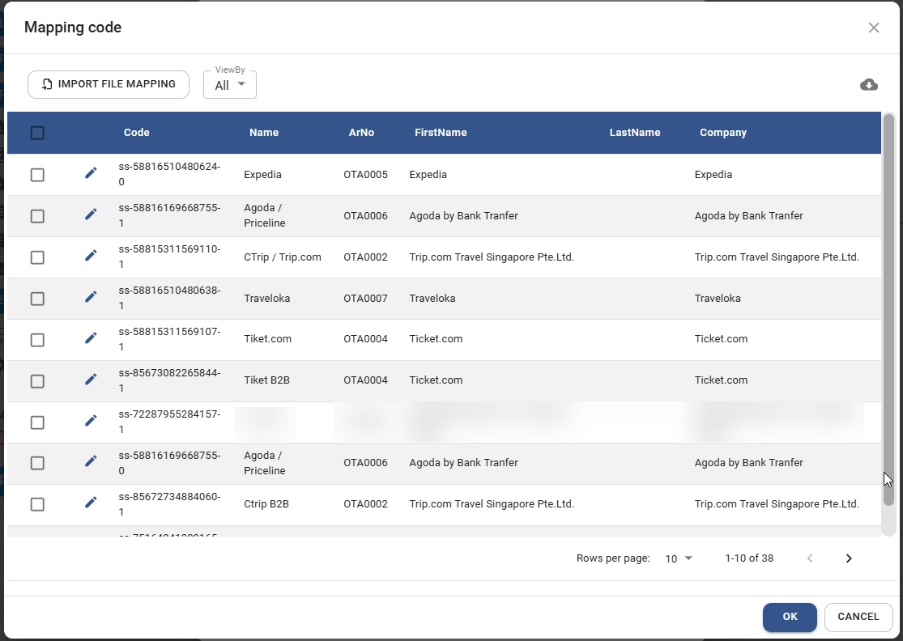Expand the rows per page selector

(679, 558)
